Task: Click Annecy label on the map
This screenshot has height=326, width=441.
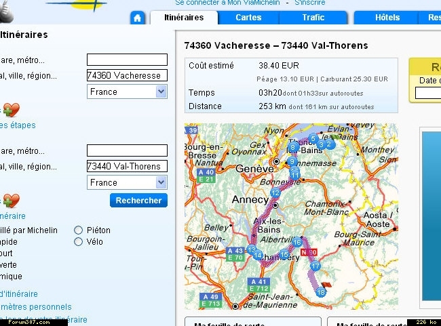Action: [250, 200]
